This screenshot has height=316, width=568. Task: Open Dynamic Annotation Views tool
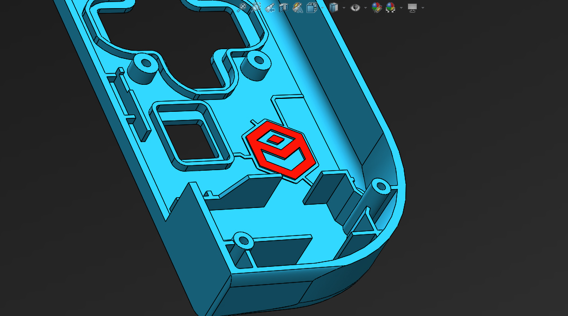(298, 7)
